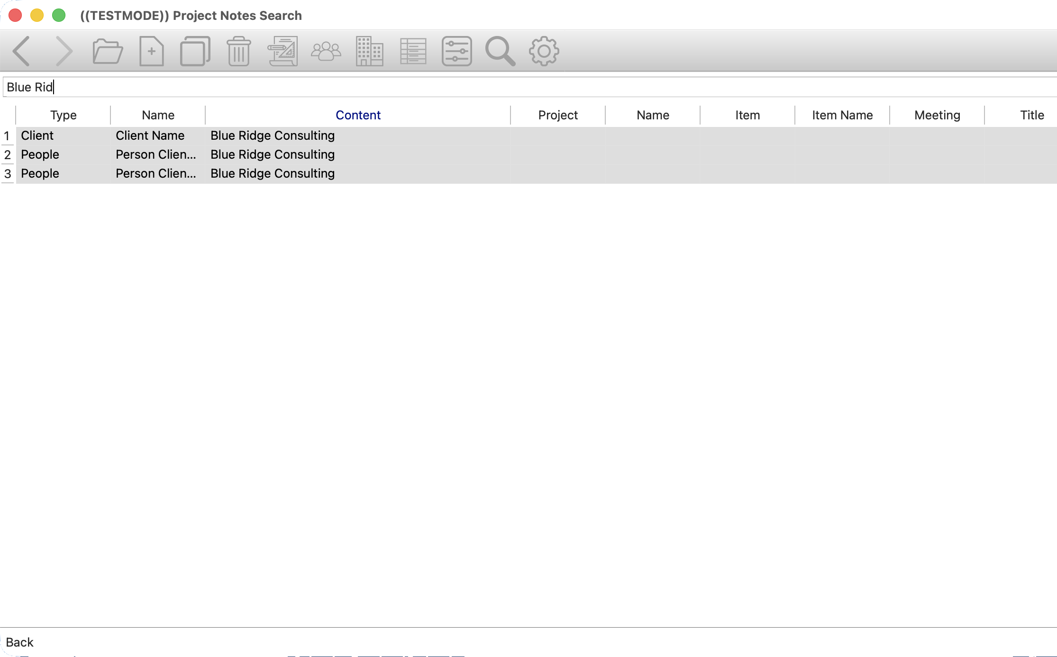Select Blue Ridge Consulting in row 2
This screenshot has height=657, width=1057.
click(358, 155)
